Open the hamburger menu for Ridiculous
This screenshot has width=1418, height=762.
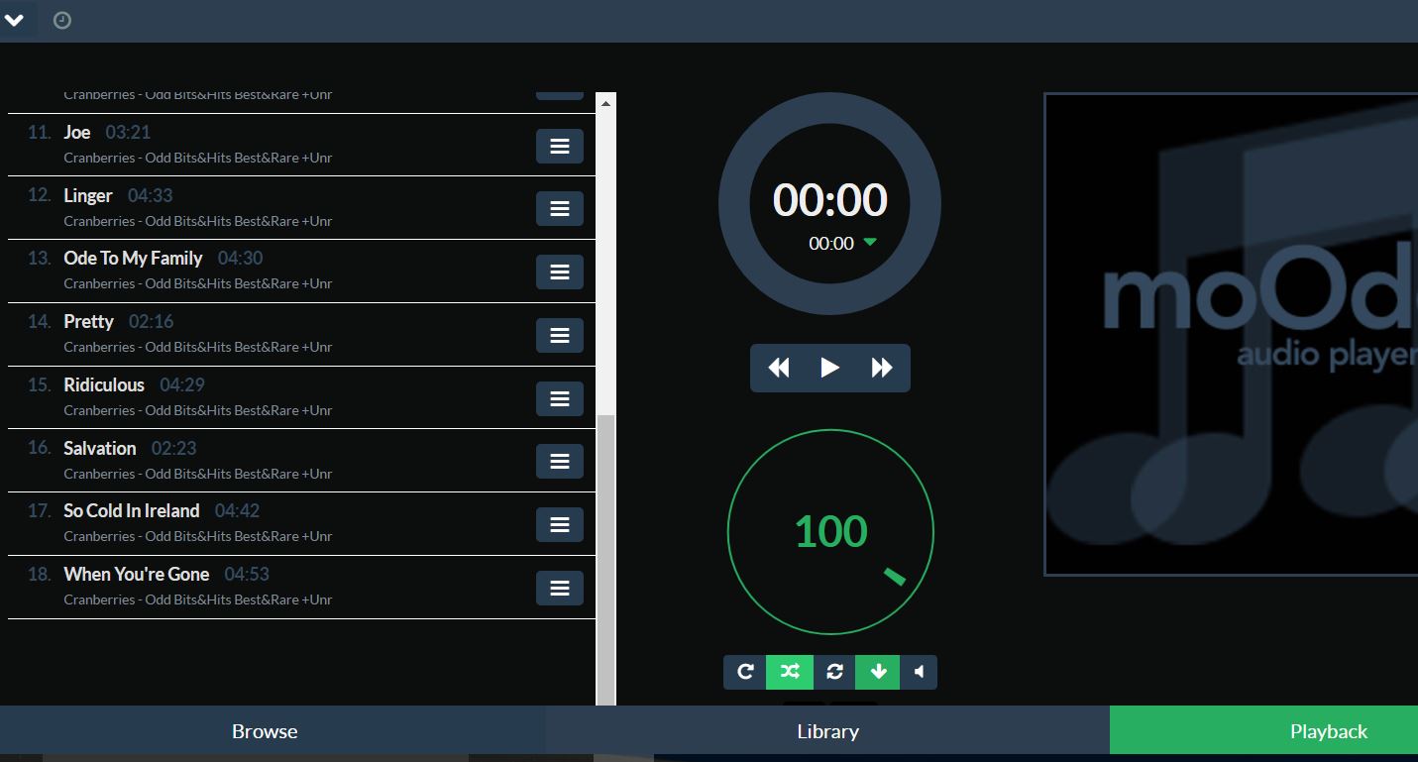pos(560,398)
